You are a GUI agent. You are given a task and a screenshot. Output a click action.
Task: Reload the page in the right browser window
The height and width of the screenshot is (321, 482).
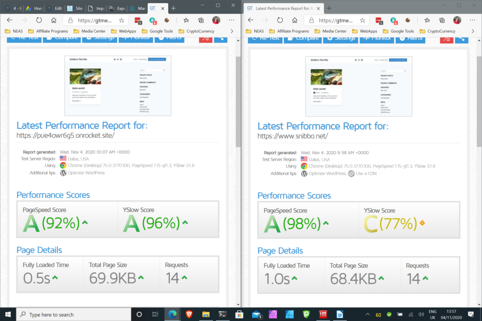point(280,20)
